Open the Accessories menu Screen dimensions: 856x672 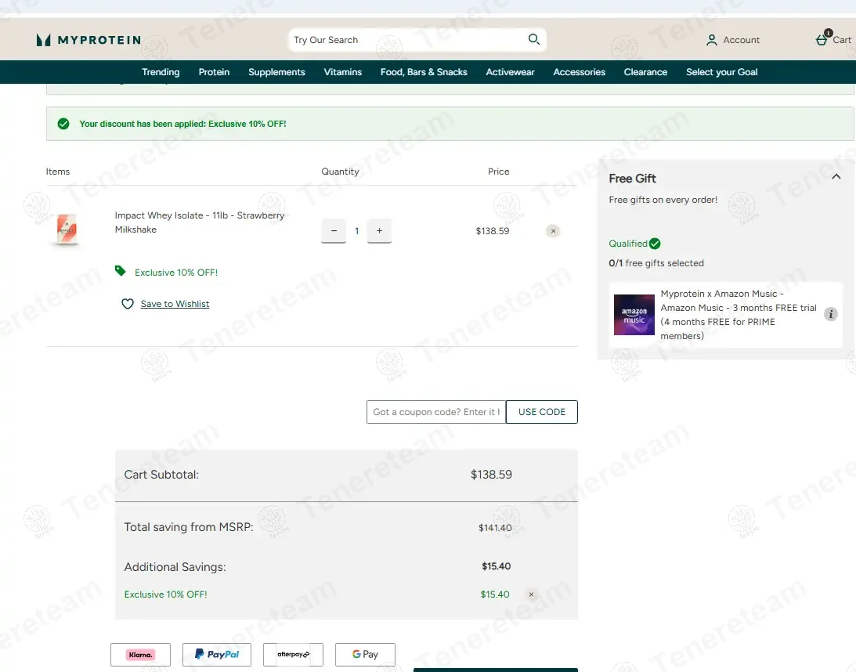pos(580,72)
